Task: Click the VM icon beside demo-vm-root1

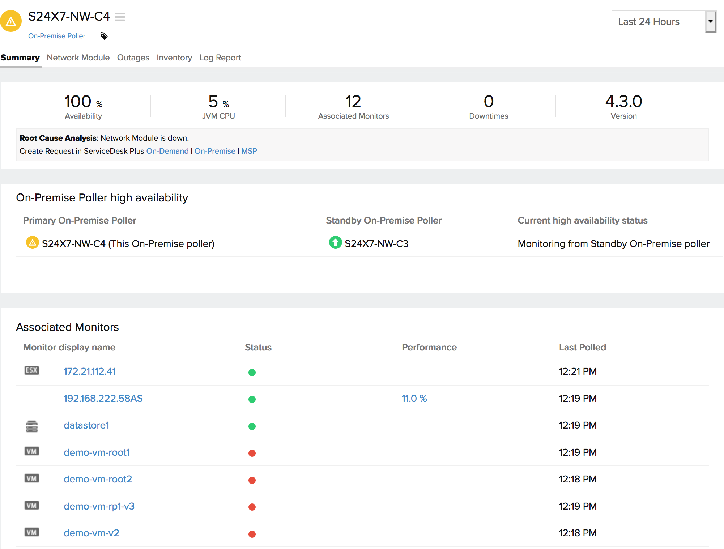Action: coord(31,451)
